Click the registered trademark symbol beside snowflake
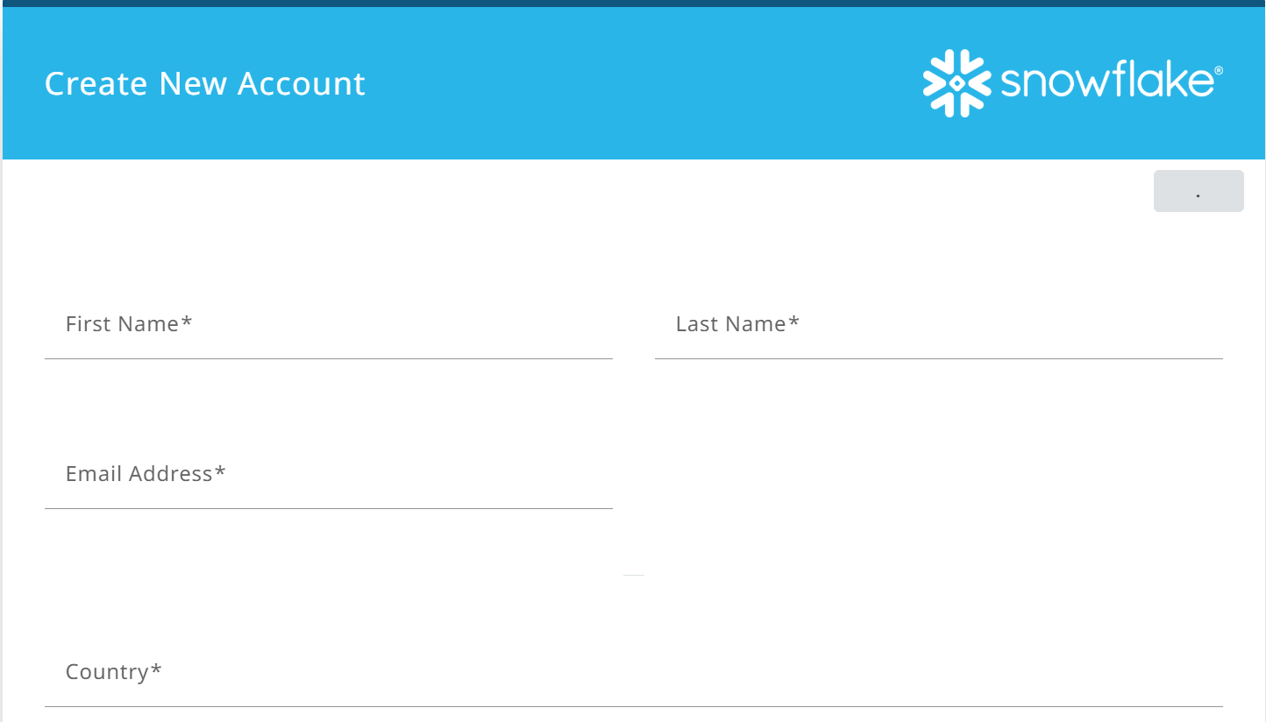This screenshot has width=1266, height=722. (x=1218, y=70)
